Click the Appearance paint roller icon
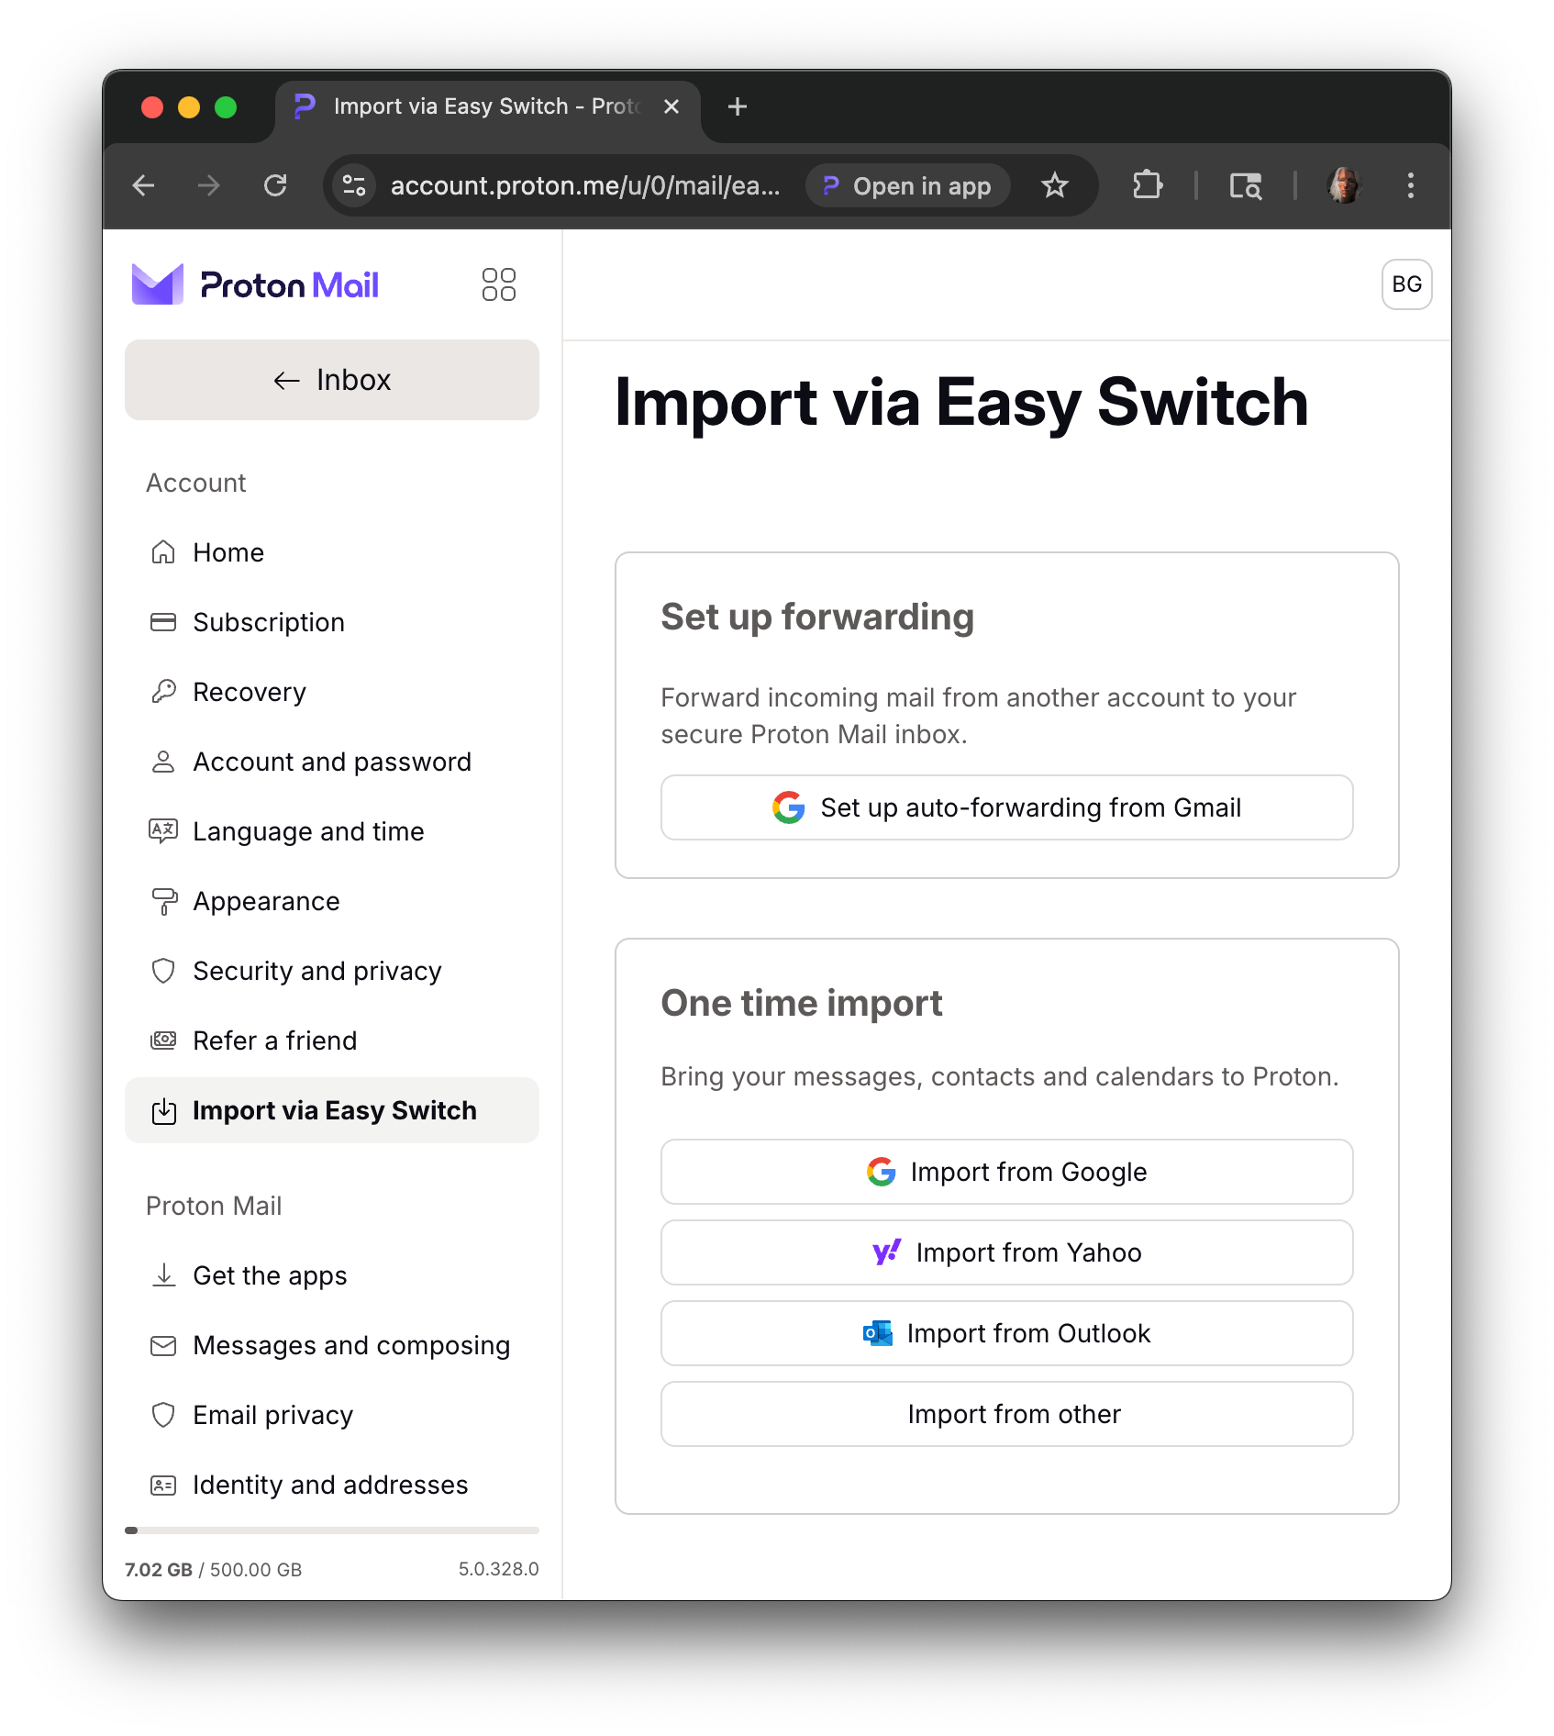1554x1736 pixels. [x=163, y=901]
